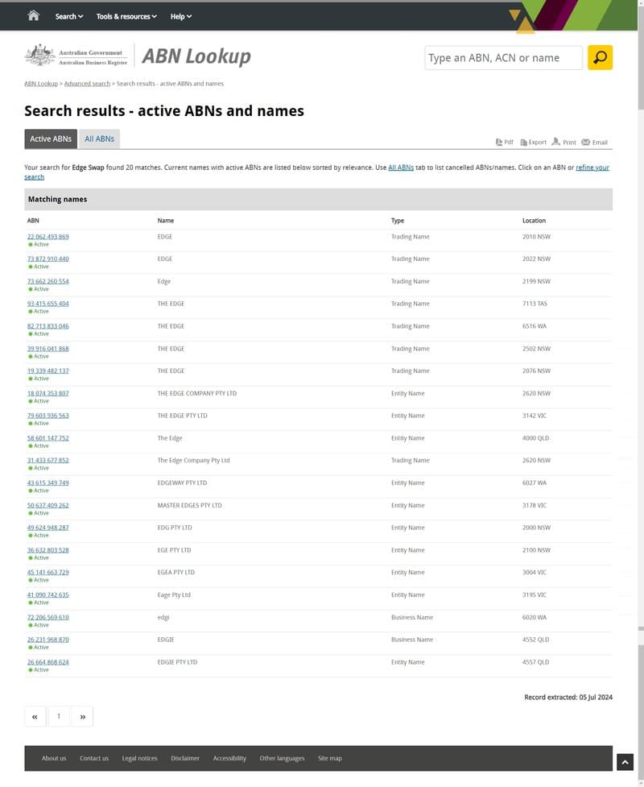Open ABN 73 662 260 554
The width and height of the screenshot is (644, 787).
tap(48, 282)
